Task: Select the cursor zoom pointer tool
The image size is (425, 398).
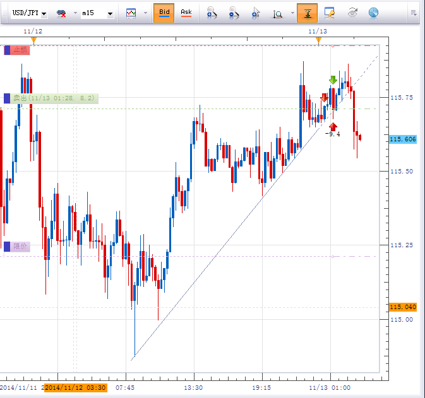Action: pos(256,13)
